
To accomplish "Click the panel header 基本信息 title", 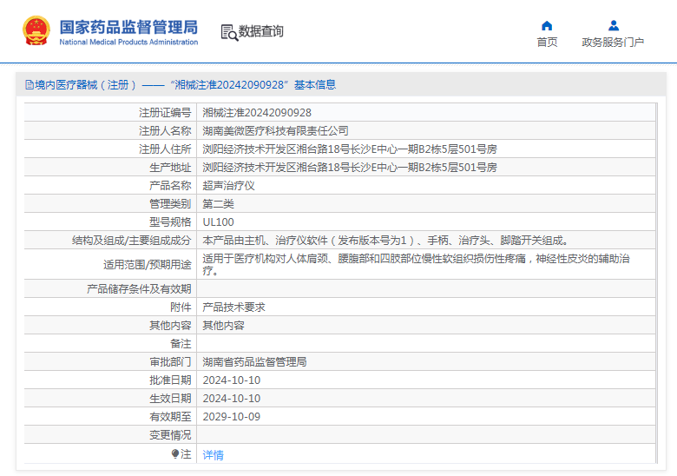I will [x=315, y=84].
